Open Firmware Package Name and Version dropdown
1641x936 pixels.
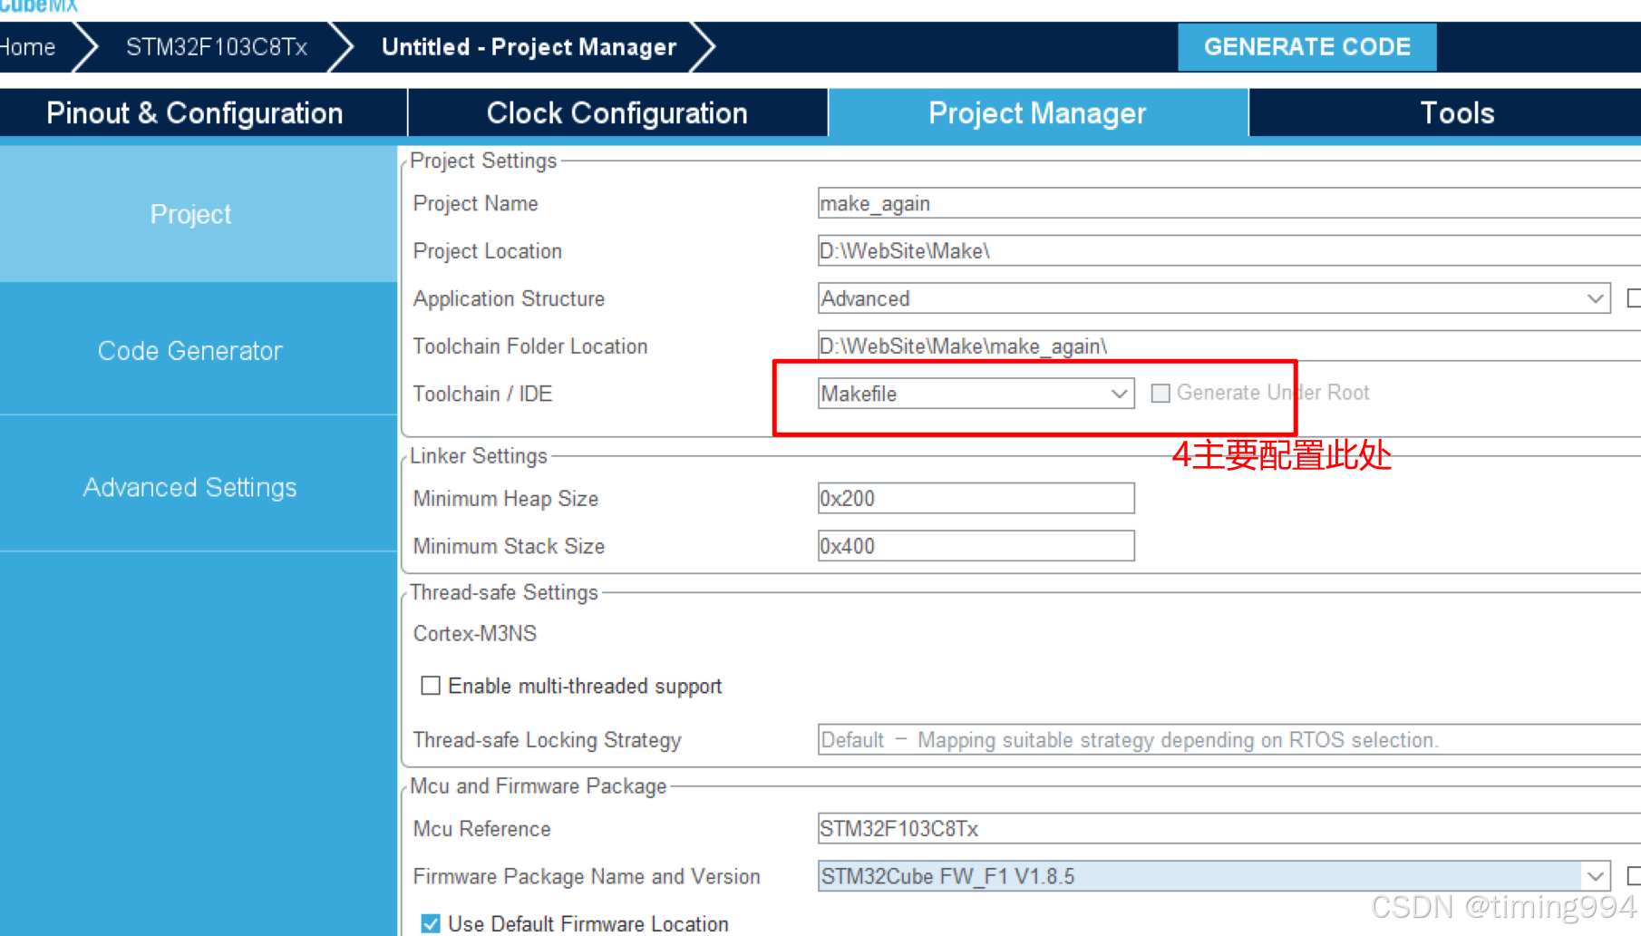coord(1213,876)
